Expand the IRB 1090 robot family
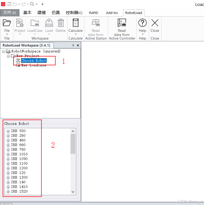Viewport: 204px width, 205px height. pos(8,159)
